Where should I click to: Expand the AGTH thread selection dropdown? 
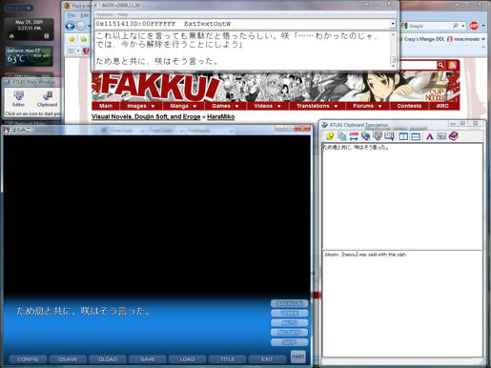[x=393, y=24]
